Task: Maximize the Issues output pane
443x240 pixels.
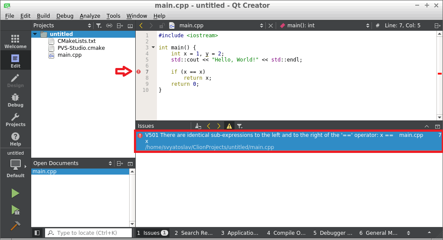Action: pos(427,126)
